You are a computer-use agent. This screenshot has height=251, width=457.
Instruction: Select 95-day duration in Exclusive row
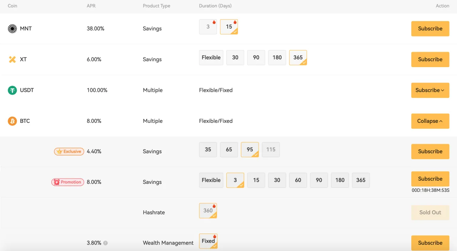coord(250,150)
